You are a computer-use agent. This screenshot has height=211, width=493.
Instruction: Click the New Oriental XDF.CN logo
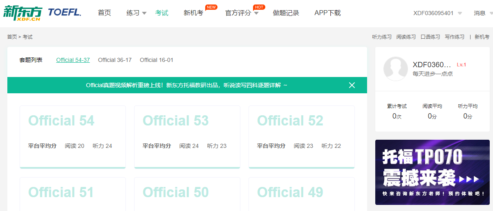22,13
